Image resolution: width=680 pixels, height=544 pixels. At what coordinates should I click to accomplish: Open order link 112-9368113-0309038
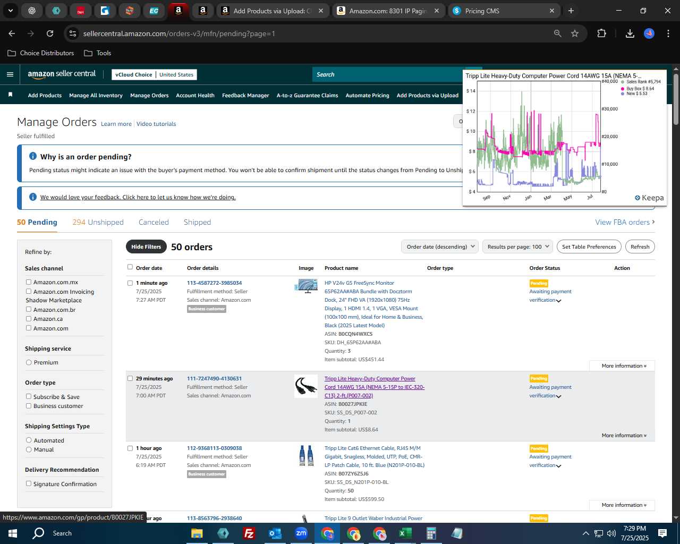coord(214,448)
